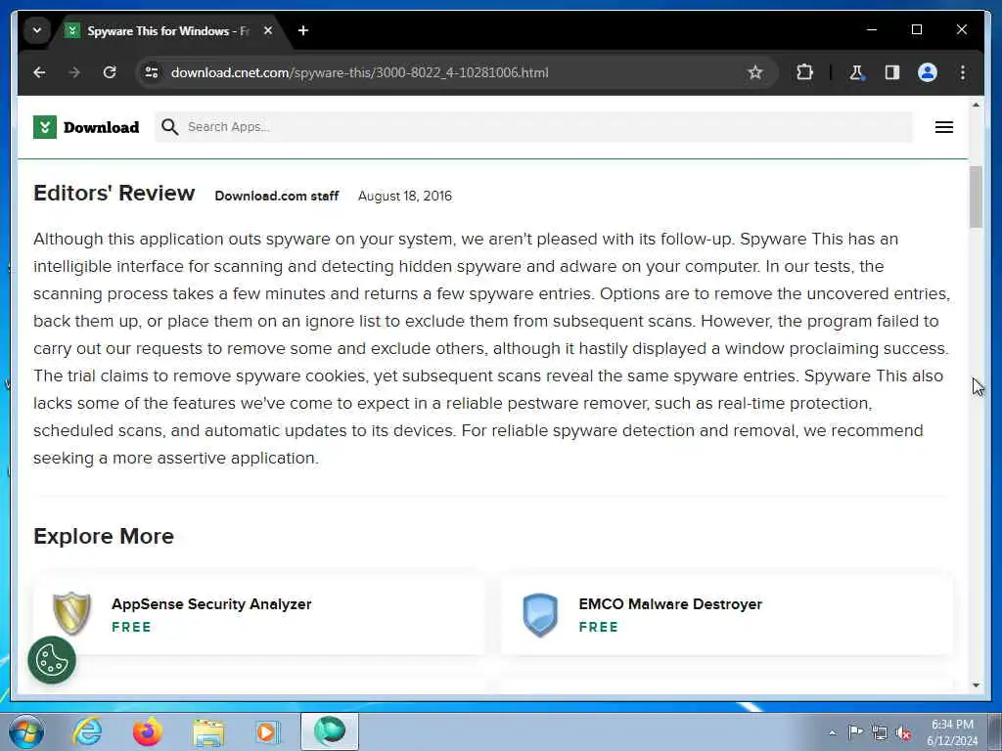Screen dimensions: 1002x751
Task: Click the August 18, 2016 date
Action: pyautogui.click(x=405, y=196)
